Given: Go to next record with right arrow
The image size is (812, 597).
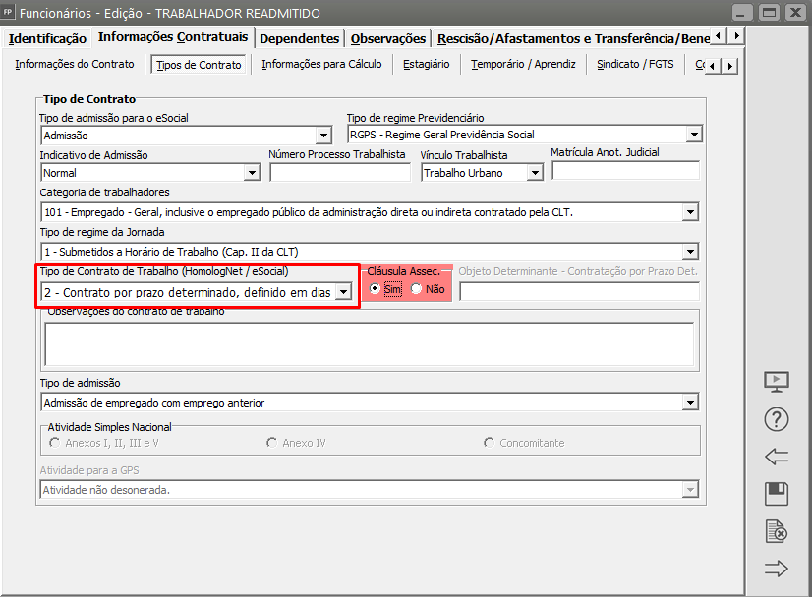Looking at the screenshot, I should tap(777, 569).
